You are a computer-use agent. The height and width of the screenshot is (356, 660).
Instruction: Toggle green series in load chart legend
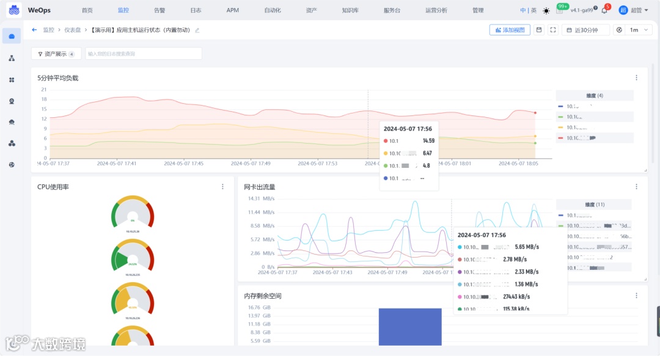pyautogui.click(x=595, y=117)
